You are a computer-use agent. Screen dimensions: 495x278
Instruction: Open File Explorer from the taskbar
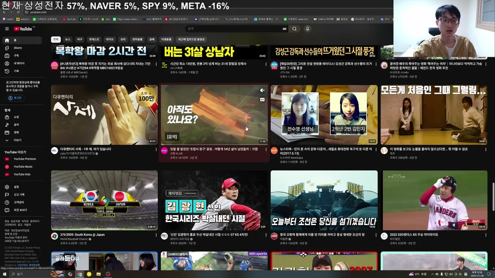99,274
